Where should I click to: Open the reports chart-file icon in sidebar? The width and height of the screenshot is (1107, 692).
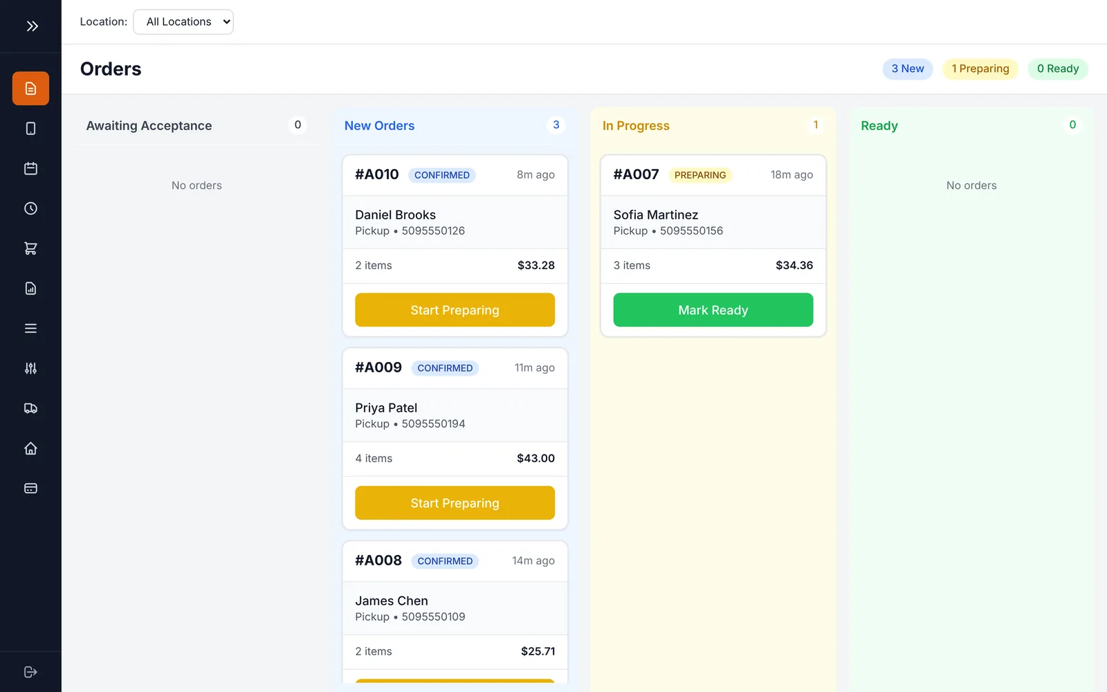(x=30, y=289)
